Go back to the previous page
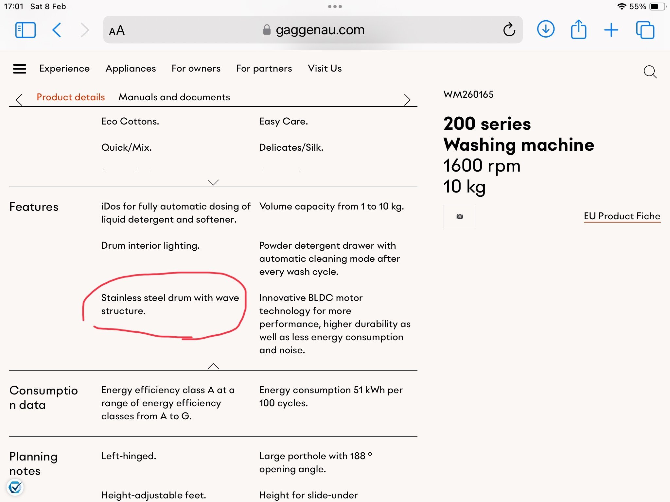This screenshot has width=670, height=502. coord(57,30)
